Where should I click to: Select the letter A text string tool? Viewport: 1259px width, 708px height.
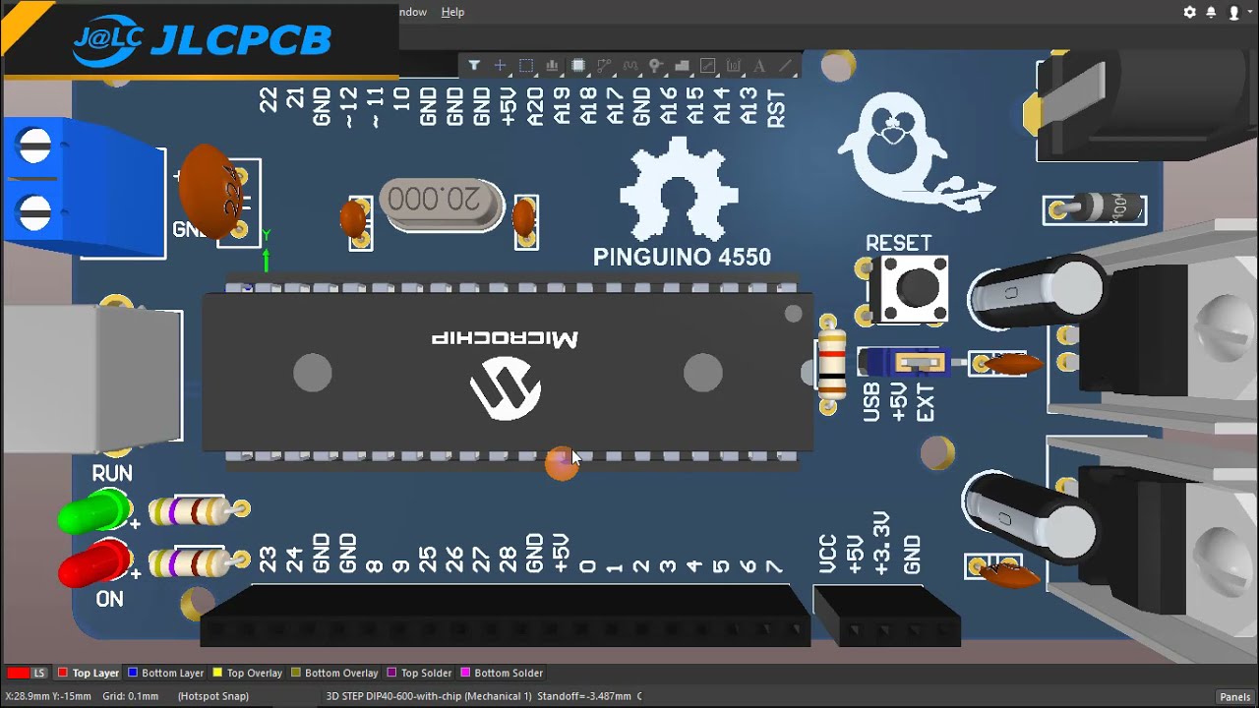(759, 66)
